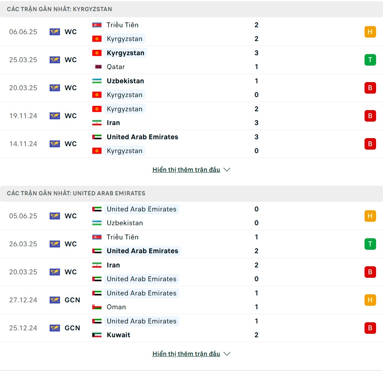Select the GCN competition label for 27.12.24

tap(72, 300)
